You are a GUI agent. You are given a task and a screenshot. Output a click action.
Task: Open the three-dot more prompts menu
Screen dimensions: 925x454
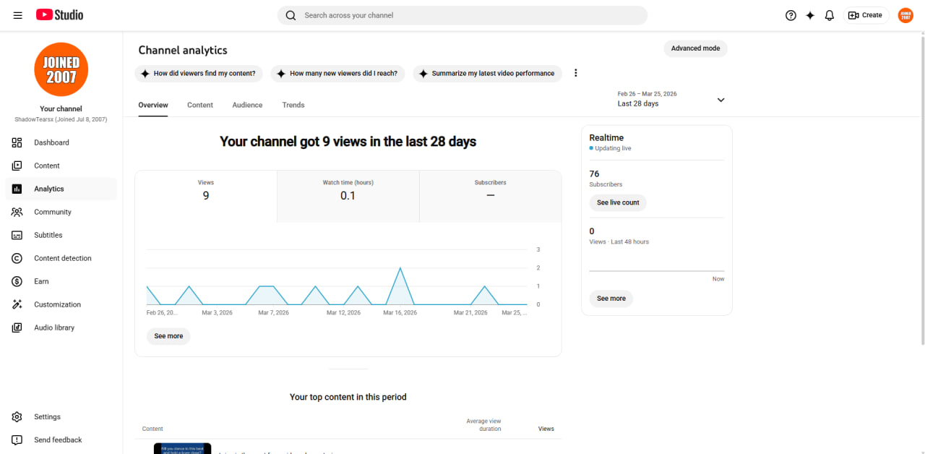point(576,73)
